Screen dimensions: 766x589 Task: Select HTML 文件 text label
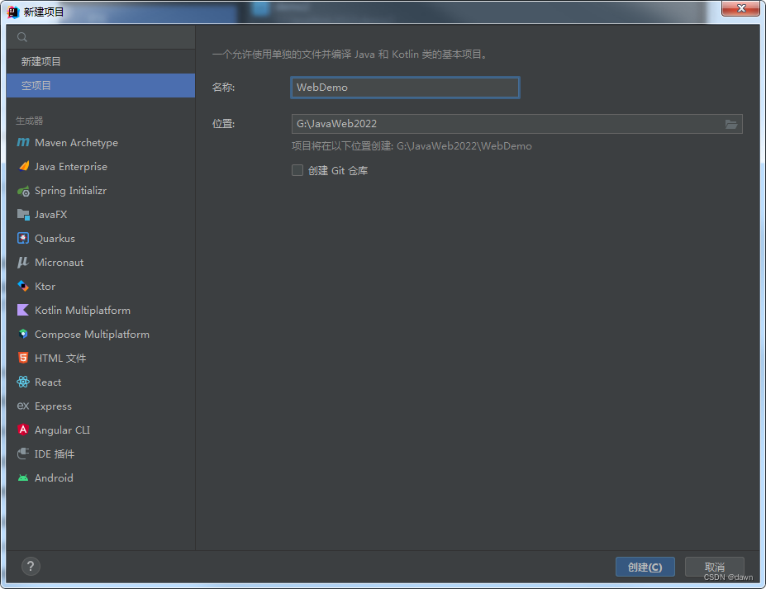[60, 358]
